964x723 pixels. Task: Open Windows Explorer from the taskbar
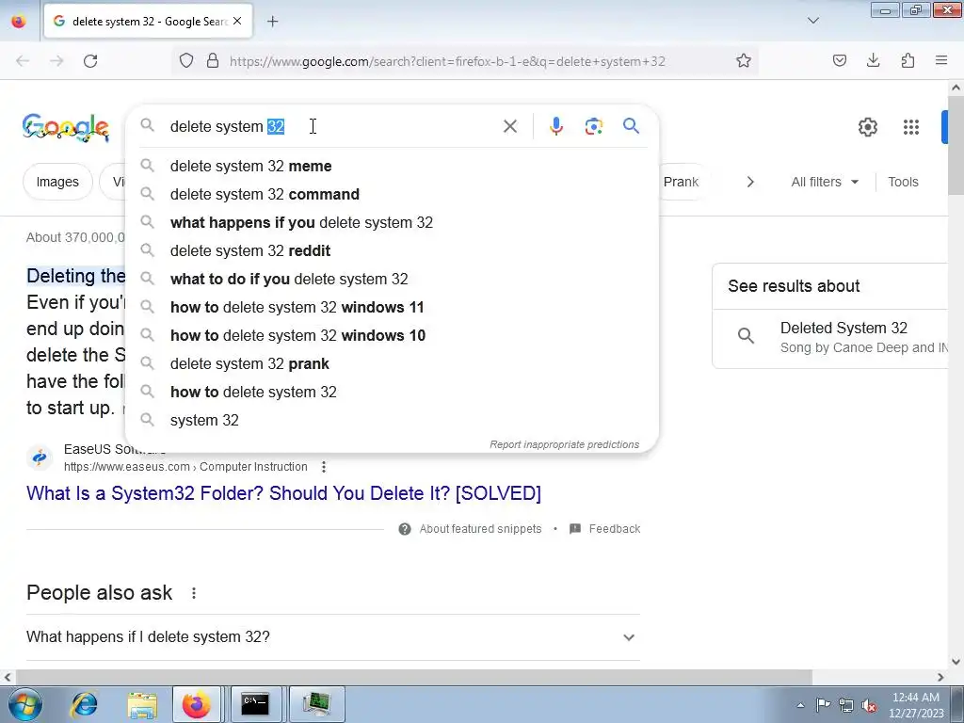click(x=142, y=704)
